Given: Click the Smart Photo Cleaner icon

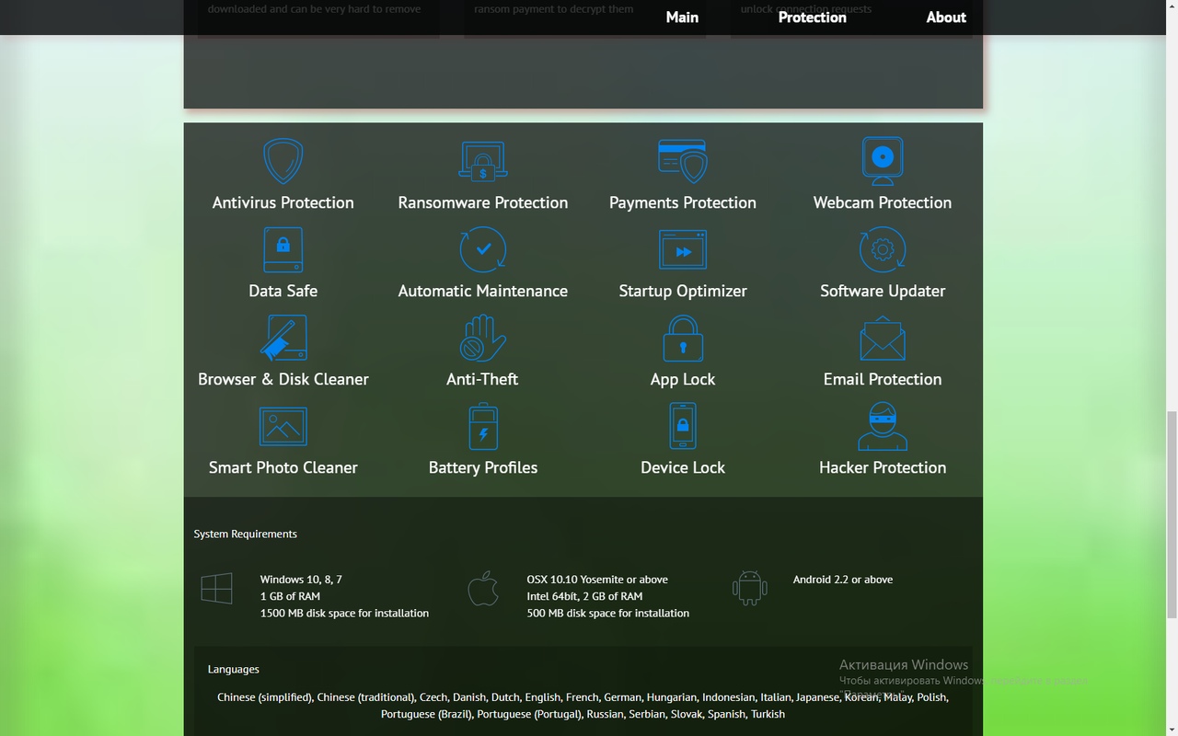Looking at the screenshot, I should pyautogui.click(x=283, y=427).
